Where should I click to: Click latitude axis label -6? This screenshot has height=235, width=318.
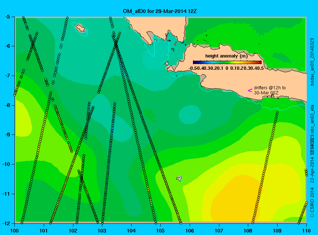pos(7,46)
